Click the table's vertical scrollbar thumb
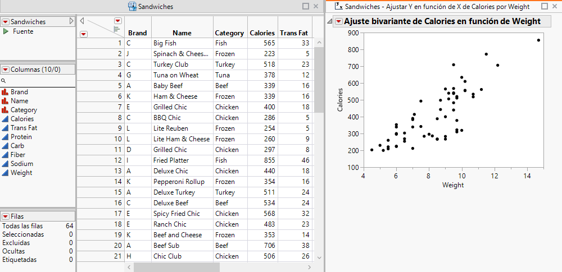 319,80
